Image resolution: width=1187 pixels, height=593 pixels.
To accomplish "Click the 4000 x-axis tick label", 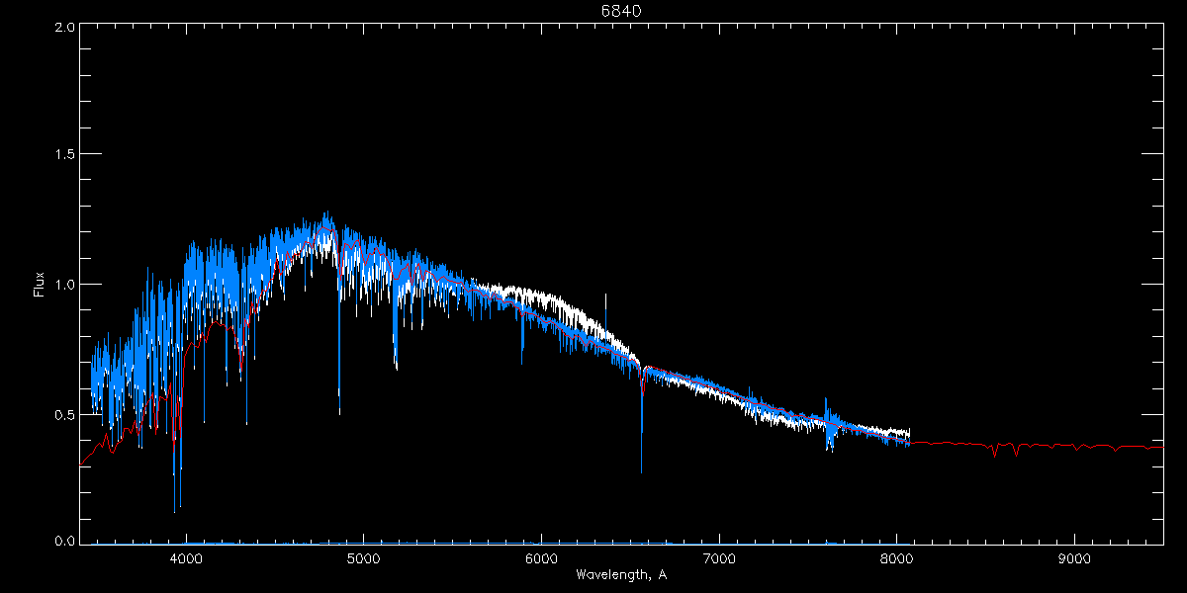I will coord(186,558).
